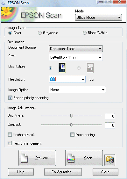Image resolution: width=127 pixels, height=179 pixels.
Task: Enable the Descreening checkbox
Action: coord(72,135)
